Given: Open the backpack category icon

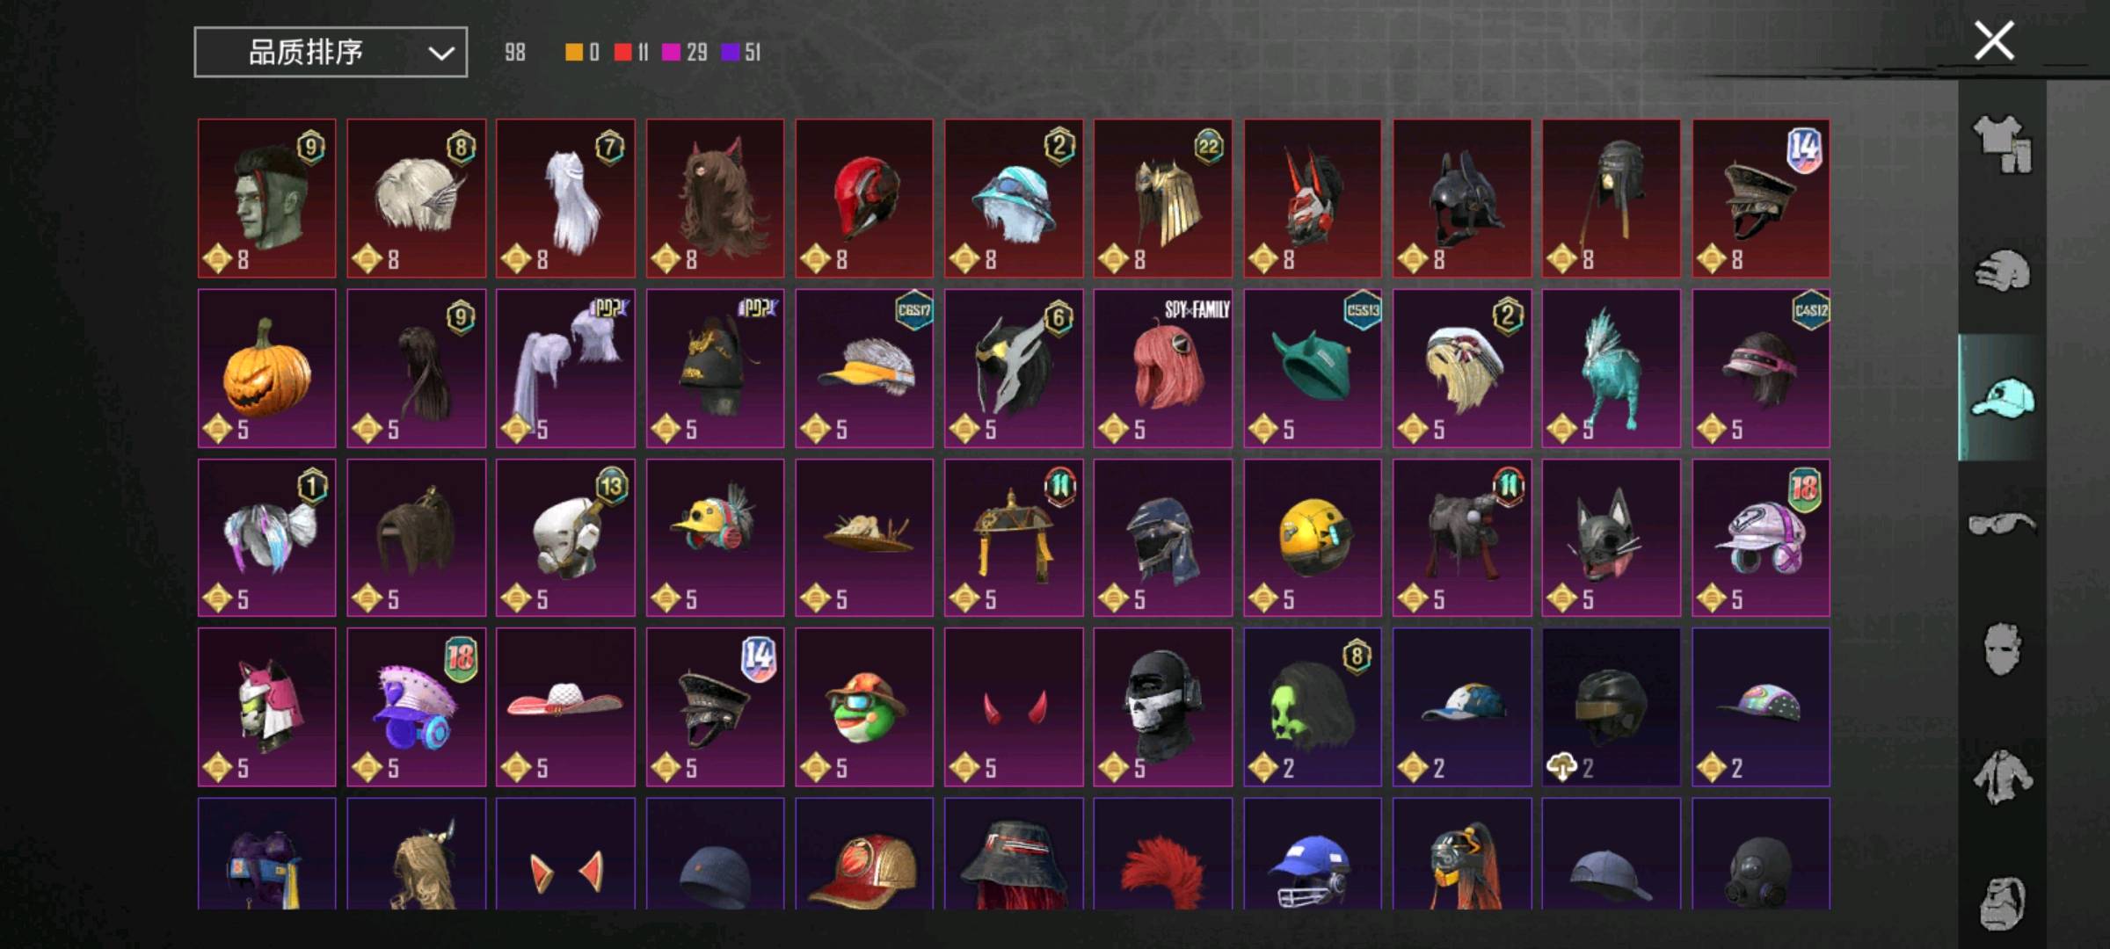Looking at the screenshot, I should (2002, 902).
